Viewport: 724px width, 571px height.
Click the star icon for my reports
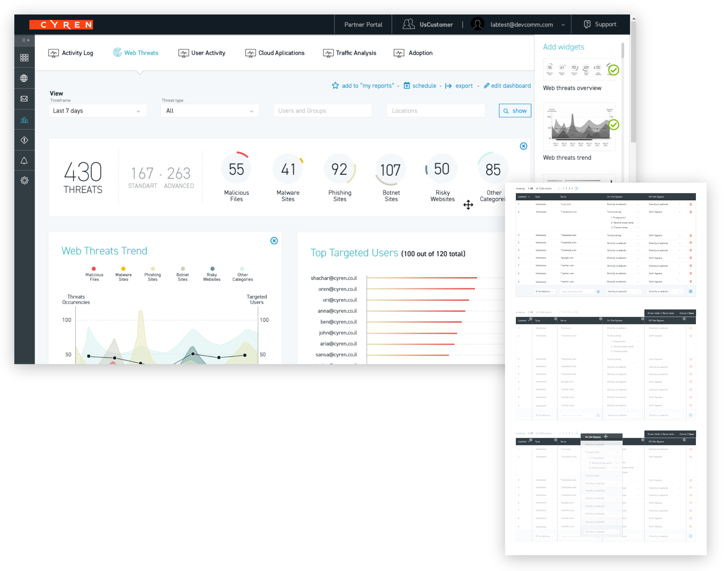[x=335, y=86]
